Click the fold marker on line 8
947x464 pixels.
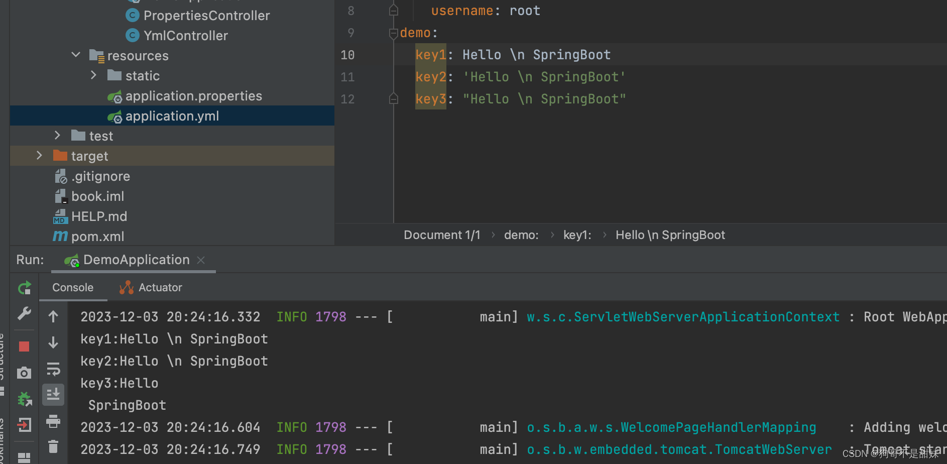tap(394, 10)
